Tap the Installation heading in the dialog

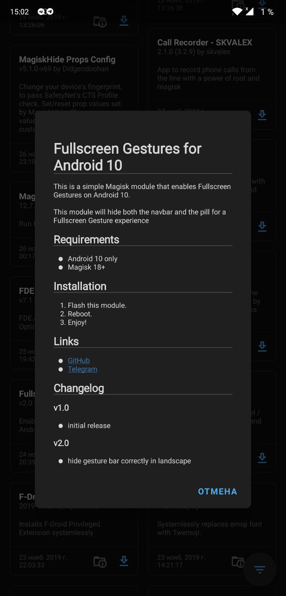(80, 286)
